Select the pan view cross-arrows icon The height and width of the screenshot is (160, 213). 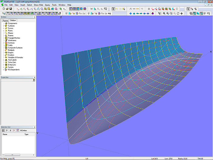click(182, 13)
